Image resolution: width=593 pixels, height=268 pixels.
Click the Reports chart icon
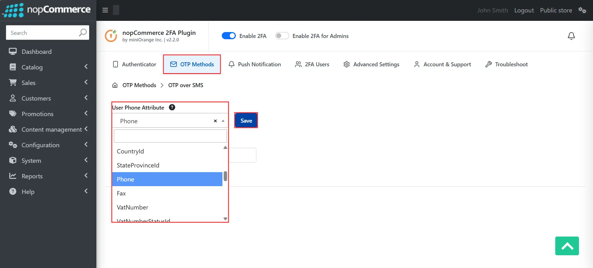[x=13, y=176]
